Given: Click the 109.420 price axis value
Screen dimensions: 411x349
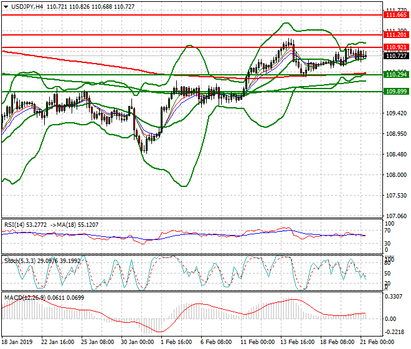Looking at the screenshot, I should tap(396, 113).
